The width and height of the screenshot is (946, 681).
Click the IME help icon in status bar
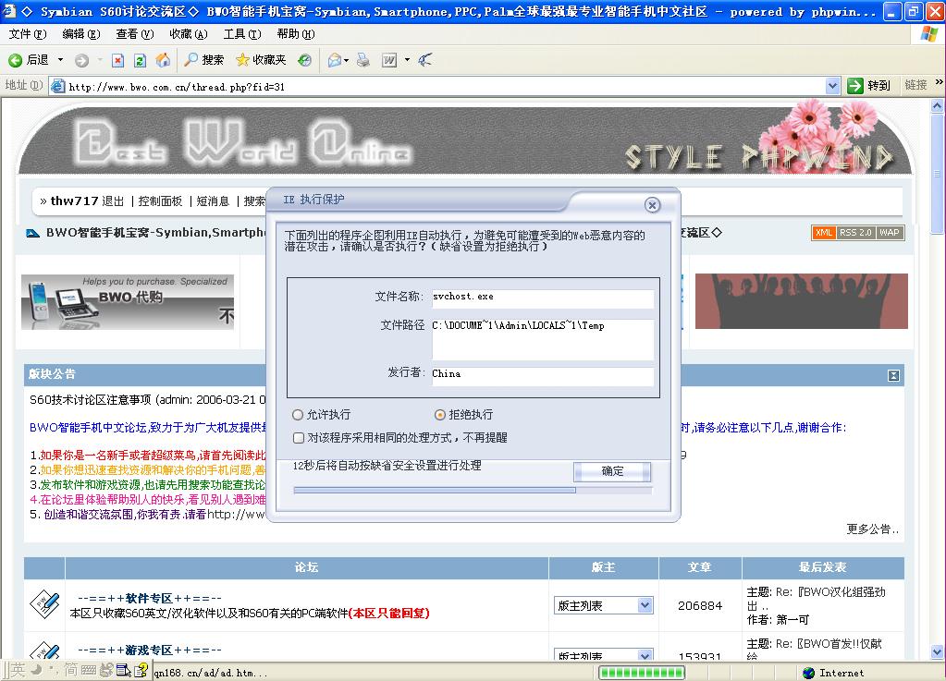141,670
